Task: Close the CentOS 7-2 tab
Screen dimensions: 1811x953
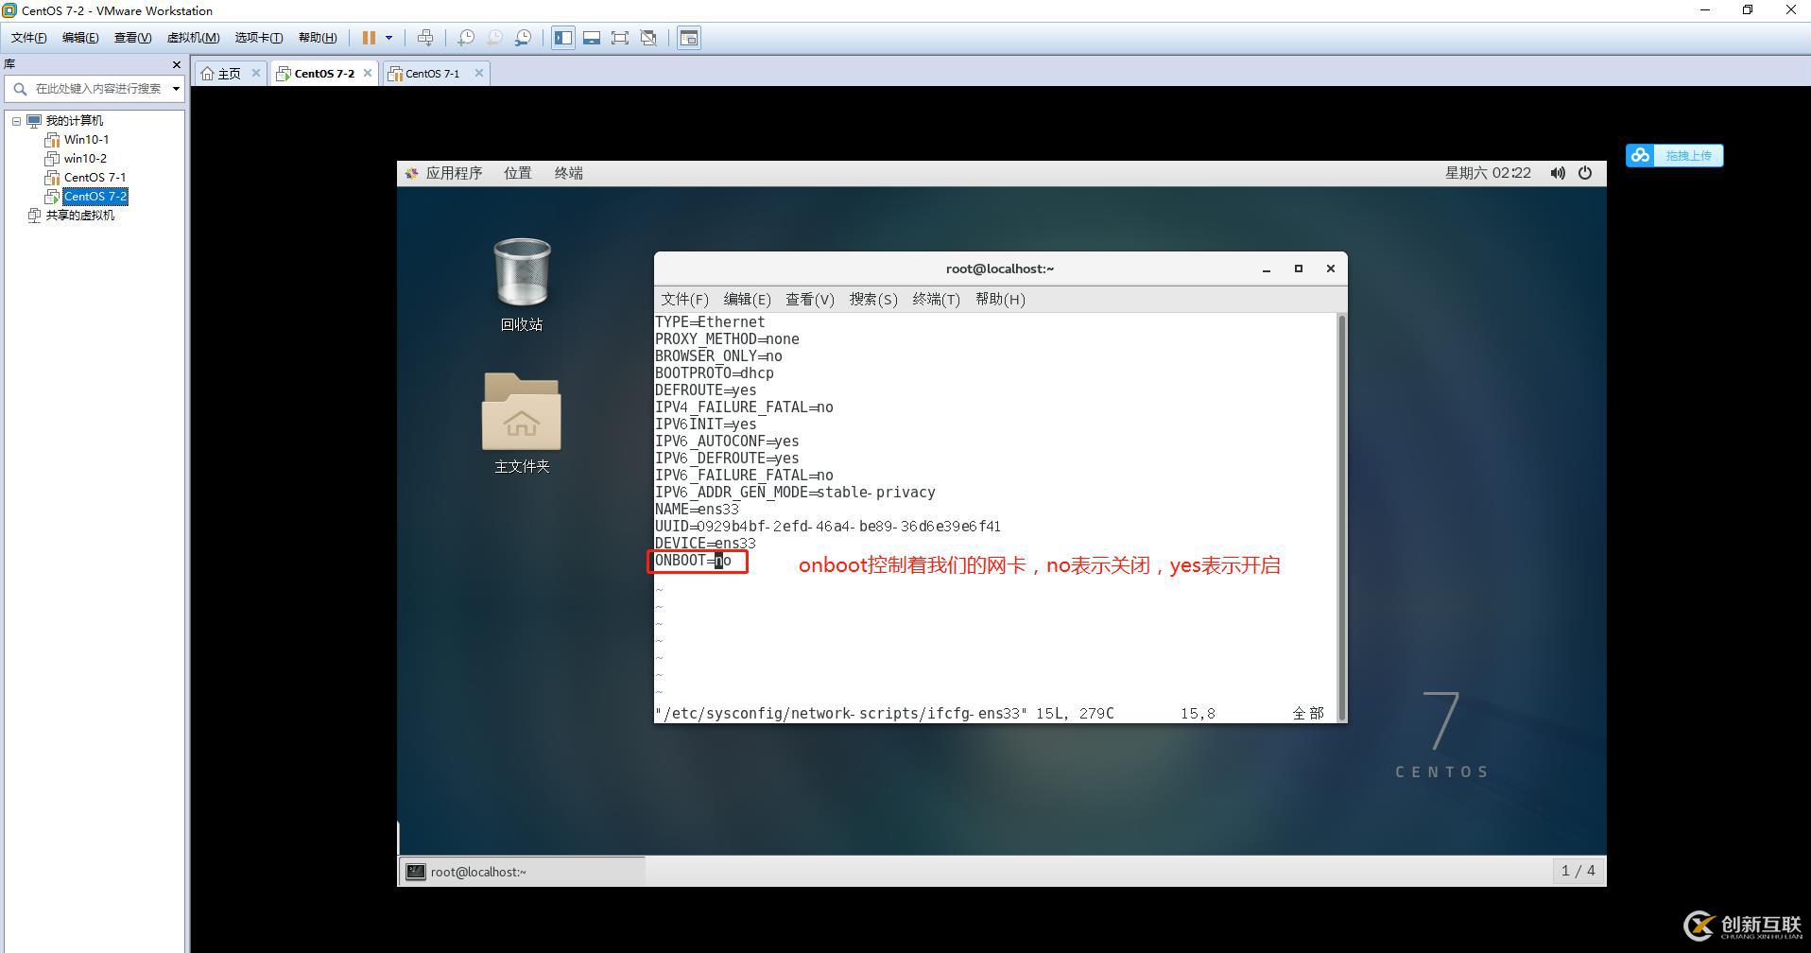Action: coord(368,73)
